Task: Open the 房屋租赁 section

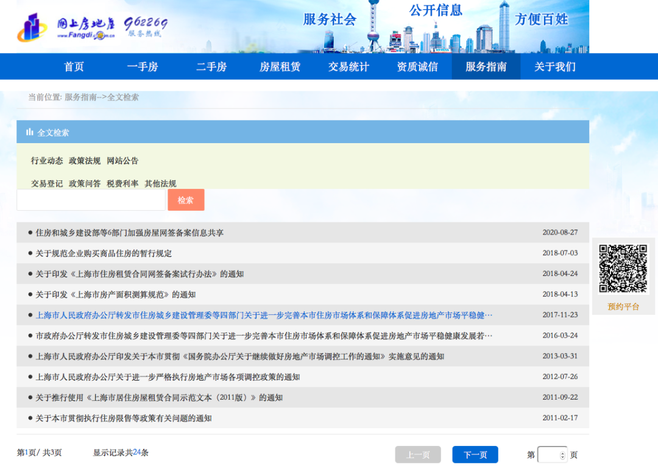Action: pyautogui.click(x=279, y=67)
